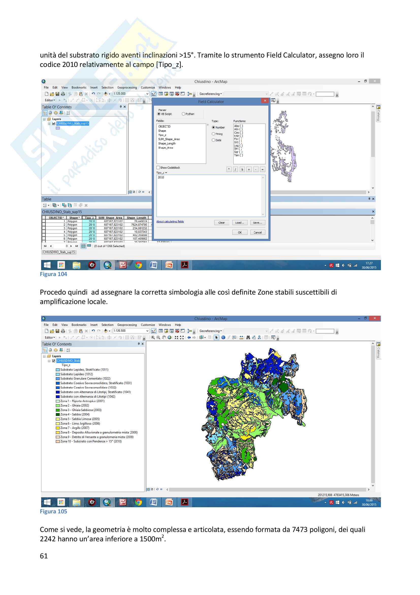Collapse the CHIUSDINO_Stab_sup15 layer tree node

point(49,124)
